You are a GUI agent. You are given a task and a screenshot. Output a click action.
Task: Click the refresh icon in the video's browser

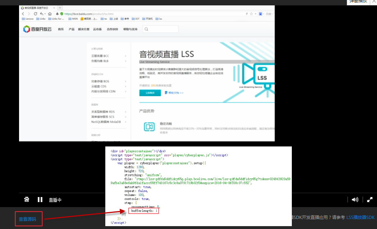click(35, 14)
